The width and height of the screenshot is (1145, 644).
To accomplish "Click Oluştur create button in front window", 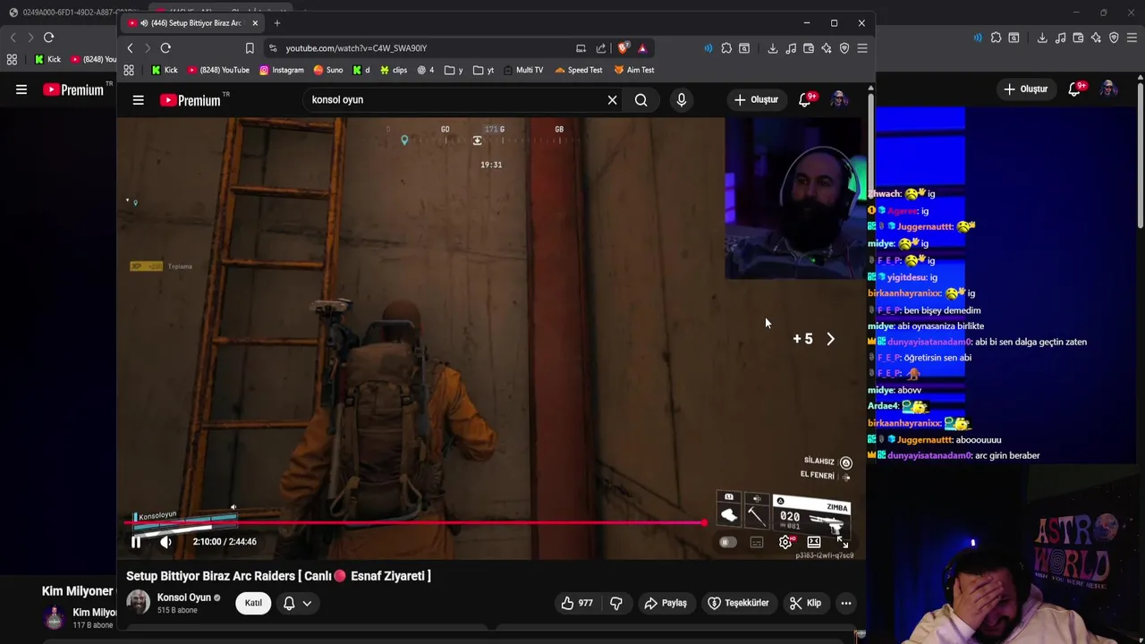I will 756,100.
